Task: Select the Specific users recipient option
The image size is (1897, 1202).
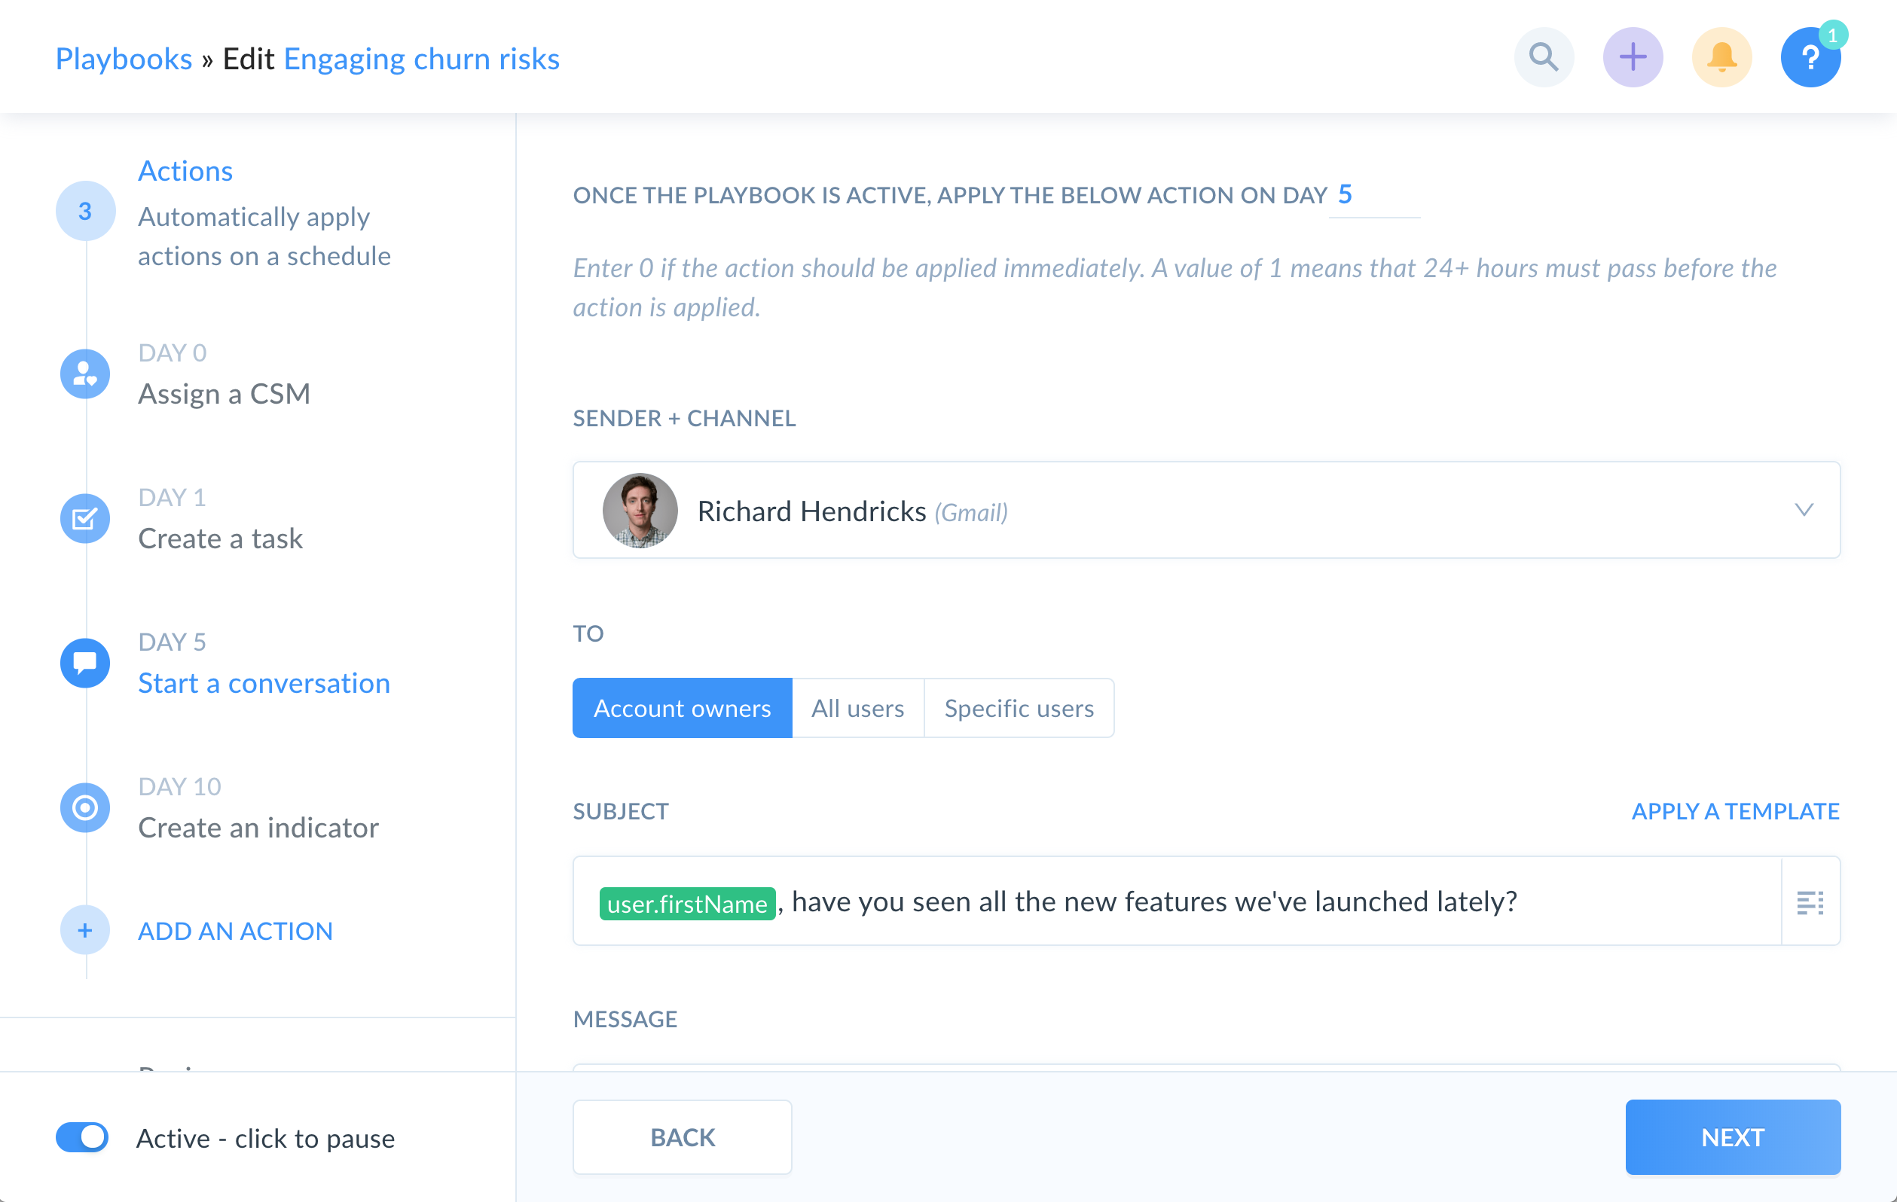Action: (x=1018, y=708)
